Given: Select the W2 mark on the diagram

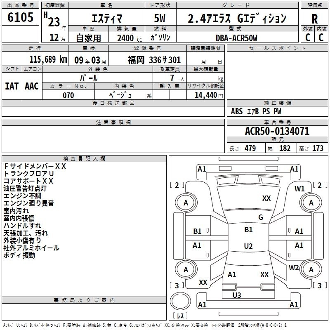Looking at the screenshot, I should [294, 267].
